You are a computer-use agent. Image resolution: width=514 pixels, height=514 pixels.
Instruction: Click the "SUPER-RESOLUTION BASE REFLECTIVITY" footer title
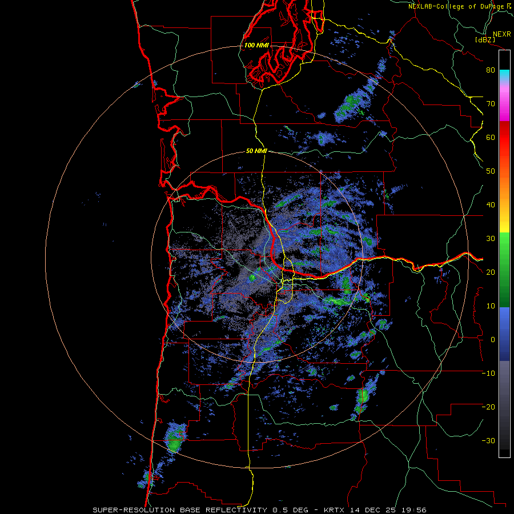point(180,510)
